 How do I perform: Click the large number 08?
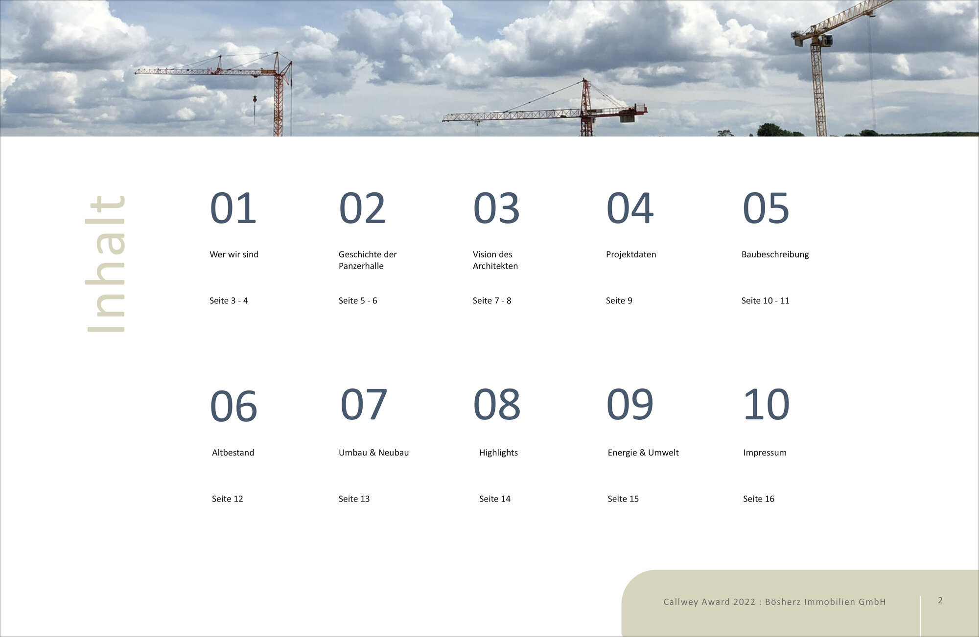[497, 404]
